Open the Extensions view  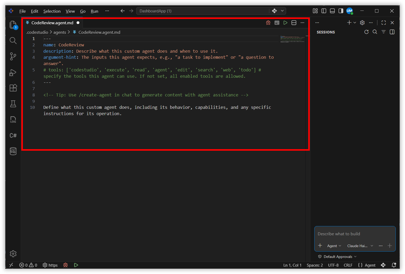pos(13,88)
